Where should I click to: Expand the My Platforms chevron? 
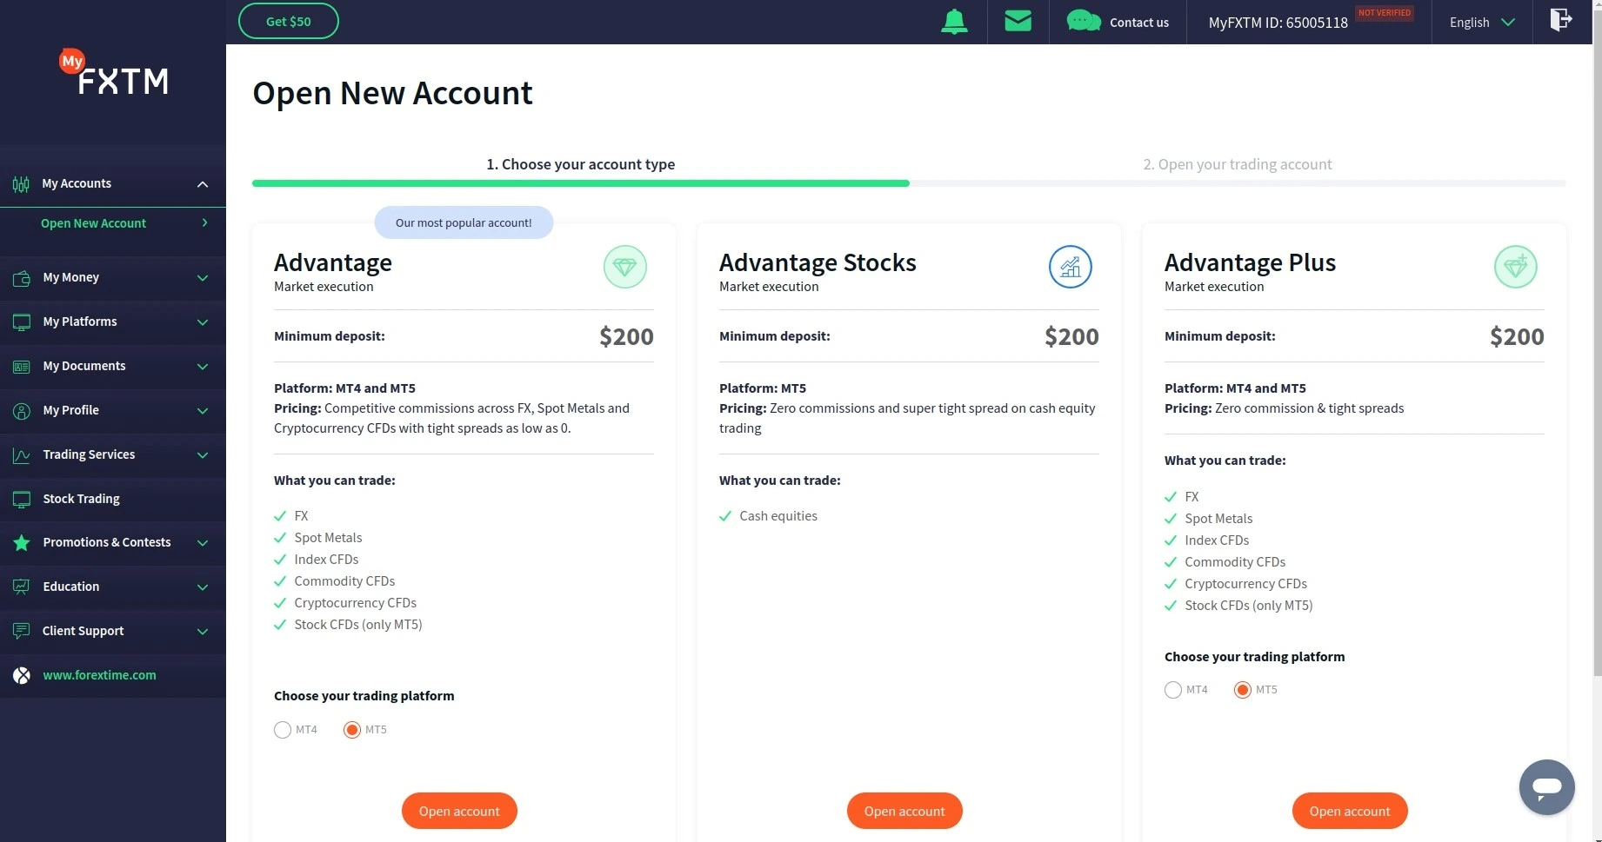[203, 322]
